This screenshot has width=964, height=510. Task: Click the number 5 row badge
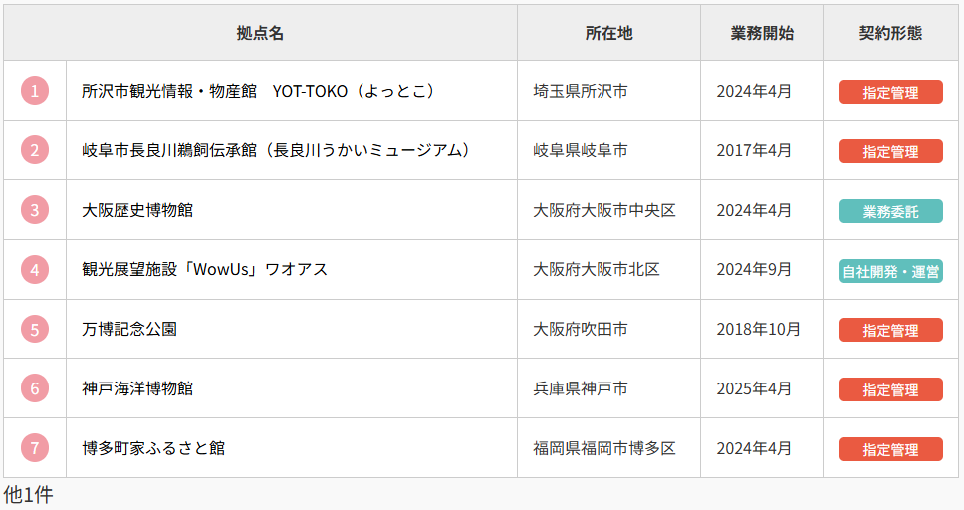(35, 329)
